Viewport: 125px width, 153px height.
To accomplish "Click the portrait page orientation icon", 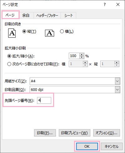I will point(12,33).
